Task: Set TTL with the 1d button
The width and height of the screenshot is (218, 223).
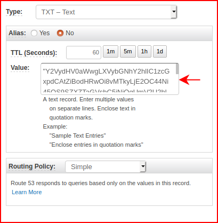Action: pyautogui.click(x=160, y=52)
